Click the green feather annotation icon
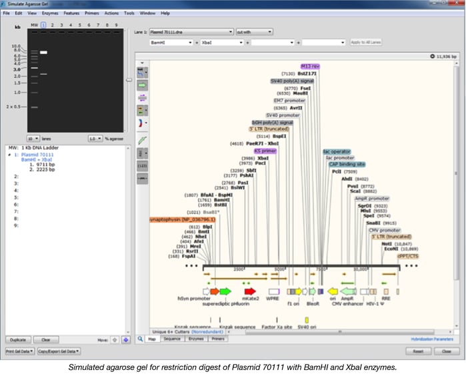This screenshot has width=466, height=374. [x=143, y=140]
